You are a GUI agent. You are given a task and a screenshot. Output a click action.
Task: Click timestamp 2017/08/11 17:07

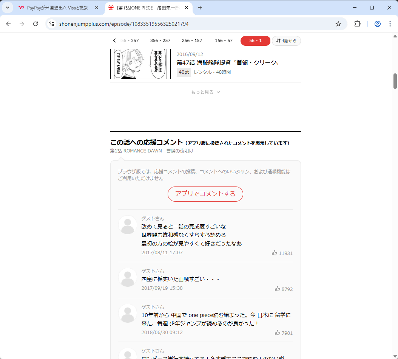click(x=162, y=252)
